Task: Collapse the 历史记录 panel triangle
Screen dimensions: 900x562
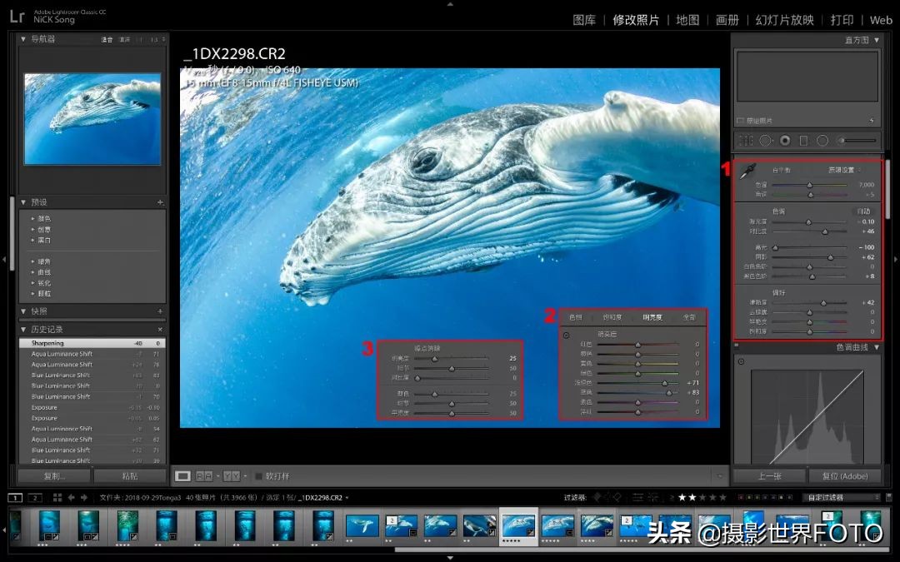Action: [x=23, y=330]
